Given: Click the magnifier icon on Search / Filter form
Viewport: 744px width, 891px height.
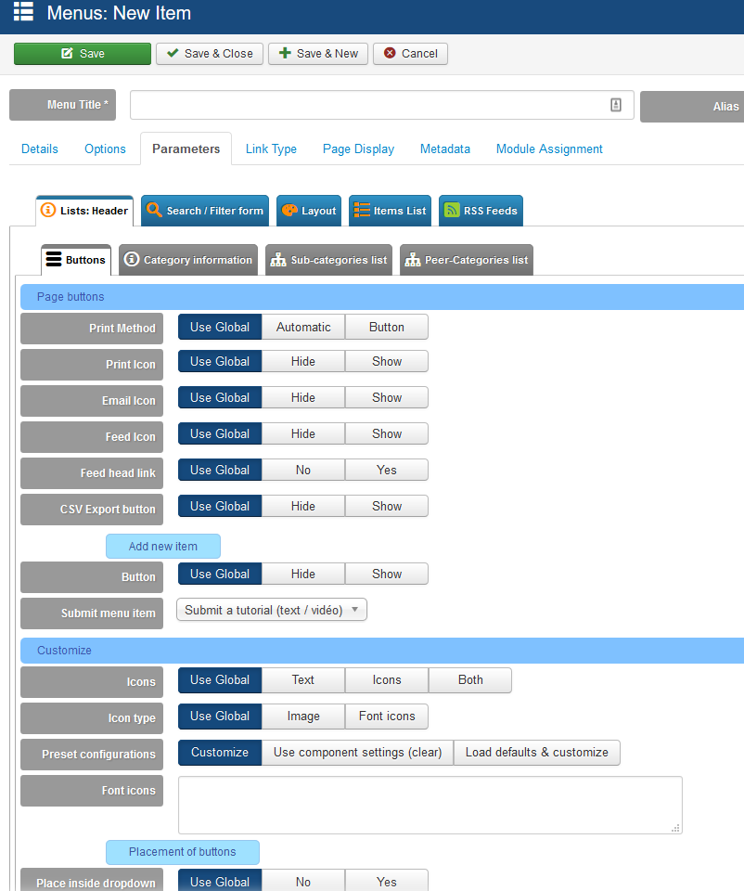Looking at the screenshot, I should pyautogui.click(x=154, y=211).
